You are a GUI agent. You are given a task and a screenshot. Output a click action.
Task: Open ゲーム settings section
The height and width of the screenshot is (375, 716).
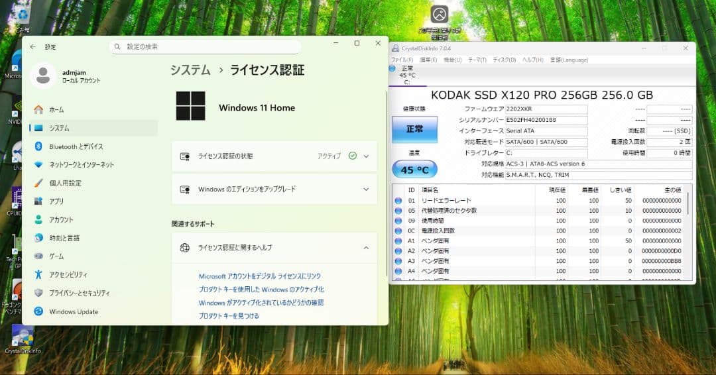tap(93, 256)
